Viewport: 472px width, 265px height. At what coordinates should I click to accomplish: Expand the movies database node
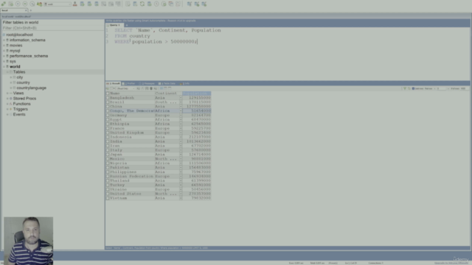[x=4, y=46]
